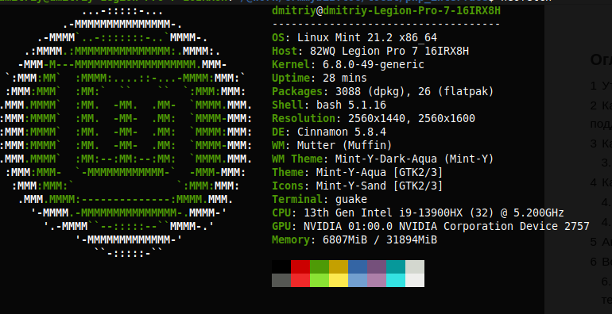Pick the teal color swatch
This screenshot has height=314, width=612.
click(396, 267)
